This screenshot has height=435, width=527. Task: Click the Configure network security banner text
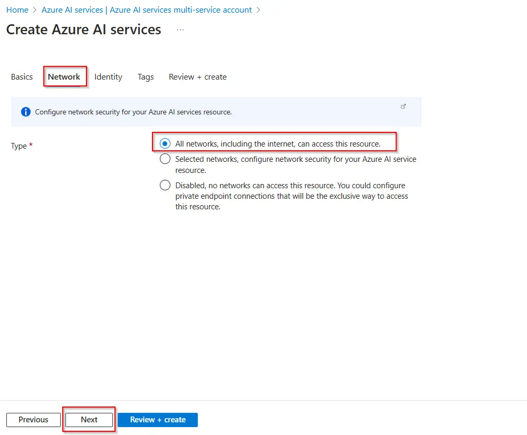pyautogui.click(x=133, y=112)
